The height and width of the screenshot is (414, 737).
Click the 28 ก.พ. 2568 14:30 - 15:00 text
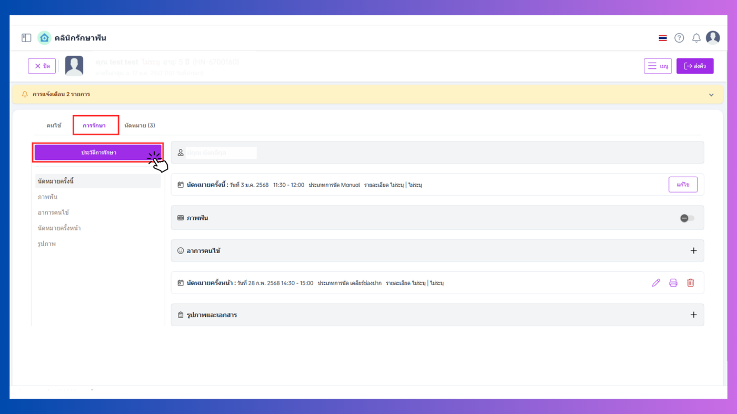coord(280,283)
